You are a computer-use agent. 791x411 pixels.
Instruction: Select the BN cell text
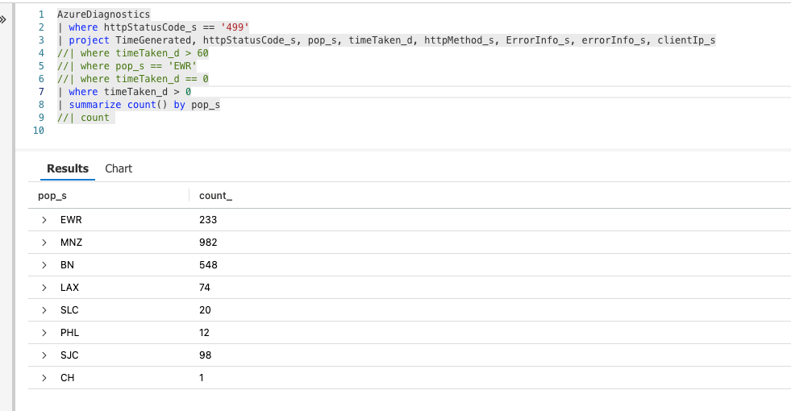pyautogui.click(x=67, y=265)
